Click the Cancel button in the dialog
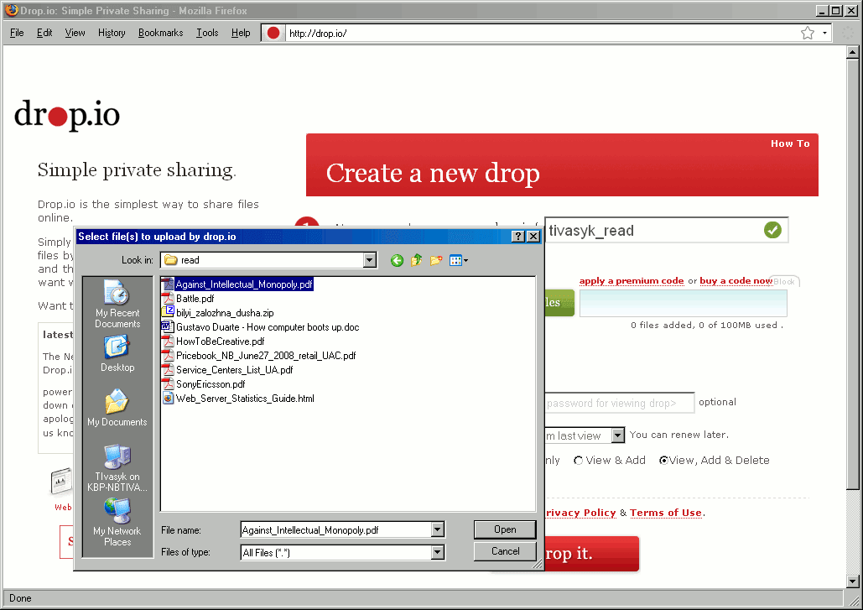This screenshot has height=610, width=863. pos(505,551)
